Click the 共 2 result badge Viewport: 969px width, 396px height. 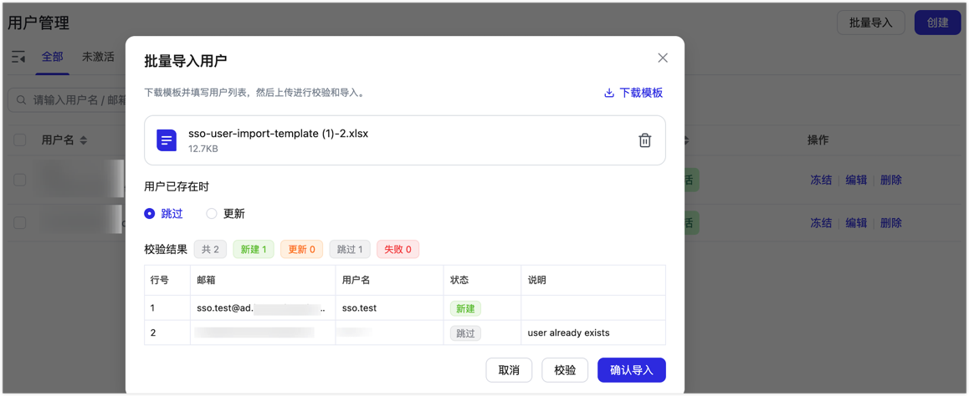pyautogui.click(x=210, y=249)
